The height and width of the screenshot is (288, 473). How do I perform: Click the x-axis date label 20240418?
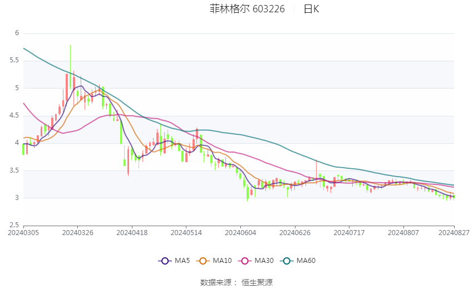pyautogui.click(x=132, y=233)
